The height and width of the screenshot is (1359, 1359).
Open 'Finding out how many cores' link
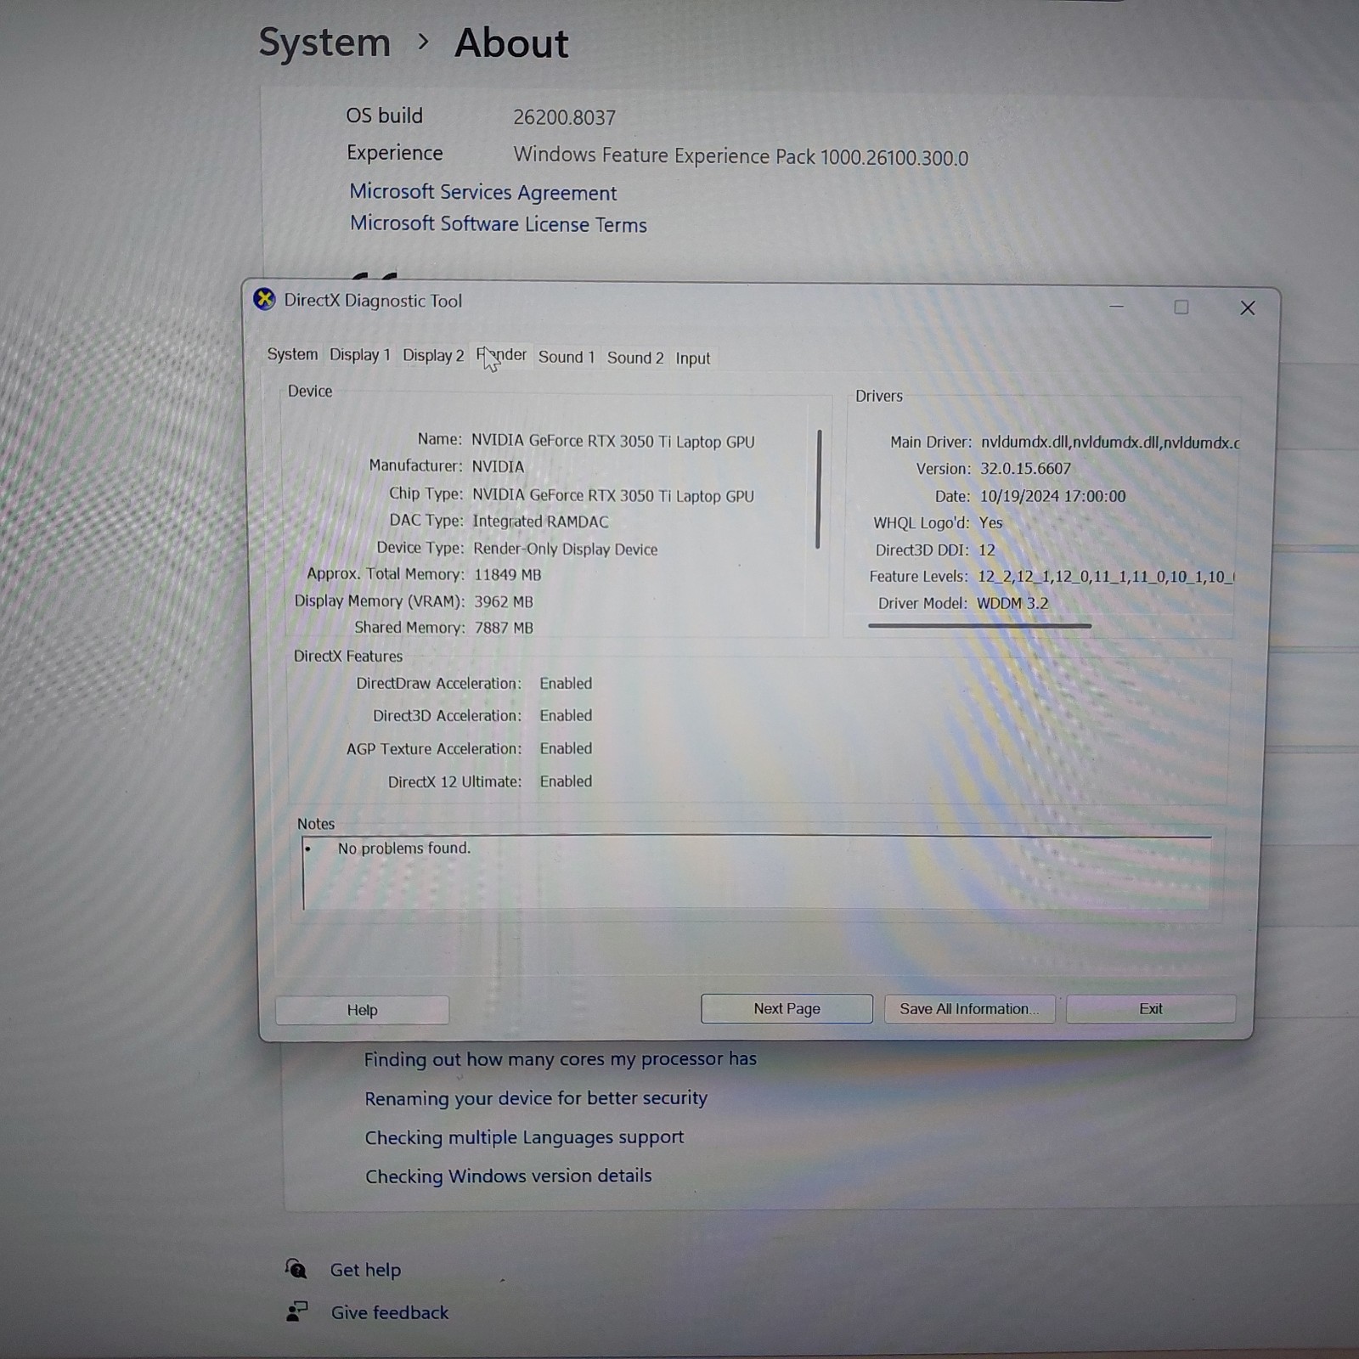click(x=561, y=1059)
